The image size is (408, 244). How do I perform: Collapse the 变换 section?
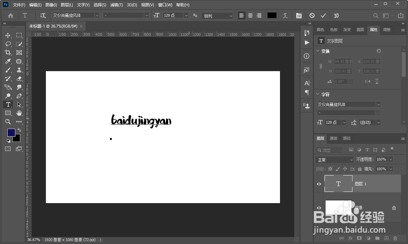pos(318,51)
